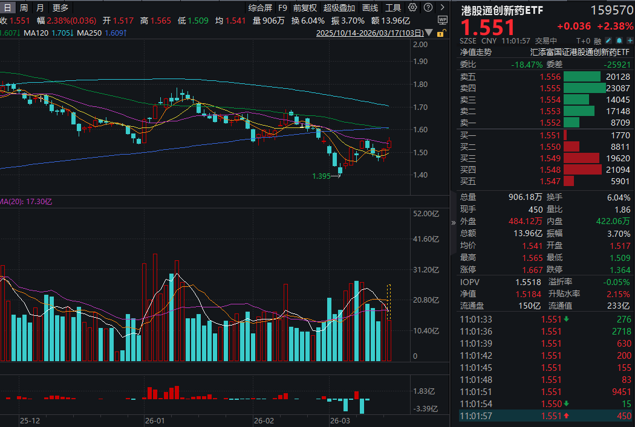
Task: Click the 净值走势 NAV trend link
Action: pos(476,52)
